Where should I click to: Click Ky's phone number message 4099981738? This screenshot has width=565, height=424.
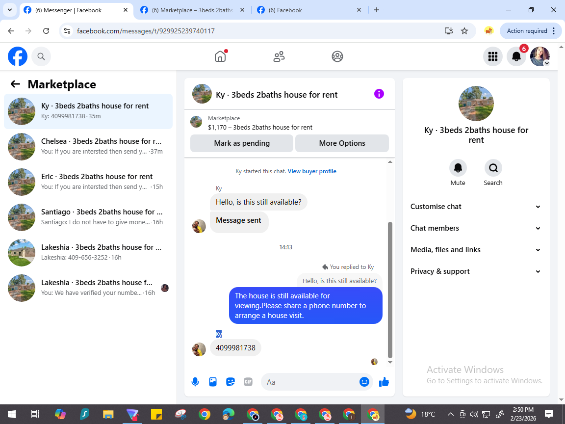click(235, 347)
